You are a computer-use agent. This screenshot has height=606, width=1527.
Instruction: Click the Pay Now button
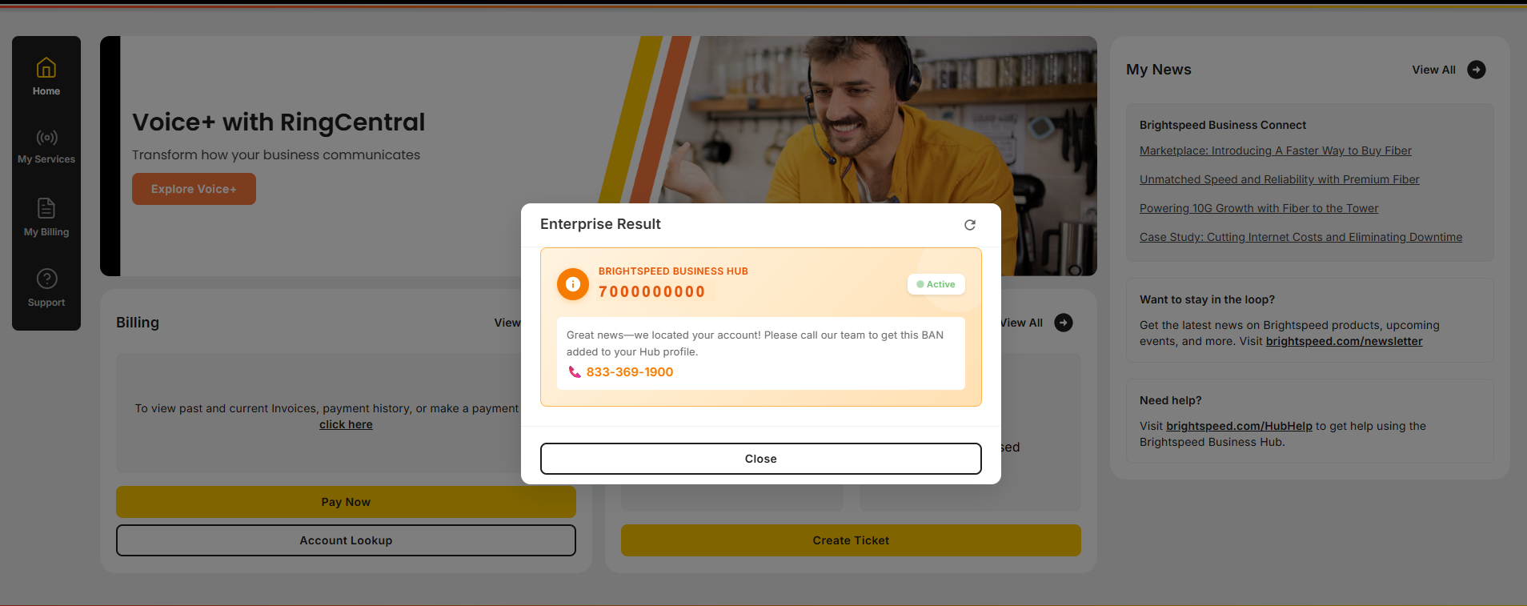(346, 502)
